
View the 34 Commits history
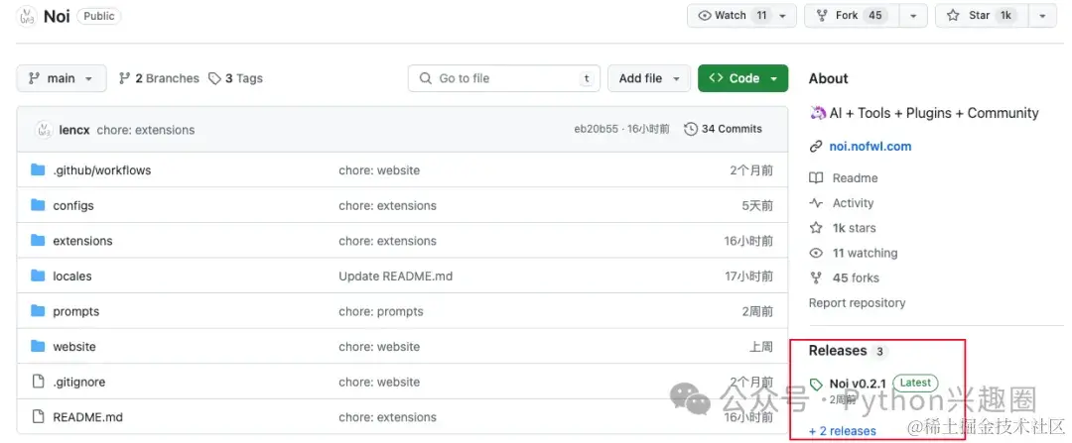click(724, 129)
